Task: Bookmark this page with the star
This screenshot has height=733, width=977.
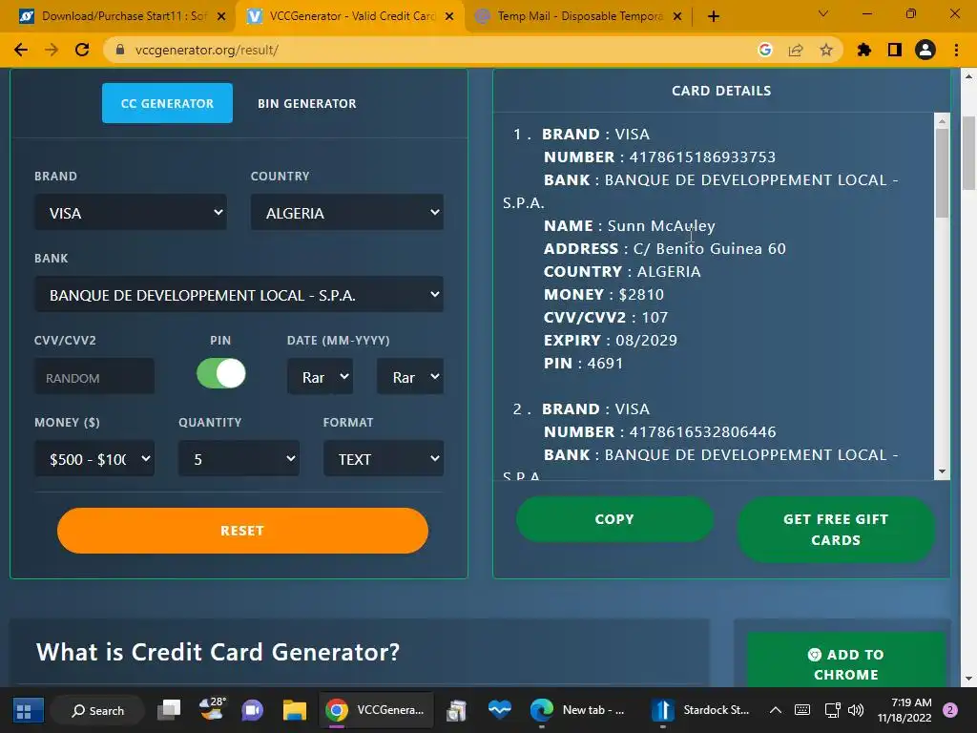Action: click(826, 50)
